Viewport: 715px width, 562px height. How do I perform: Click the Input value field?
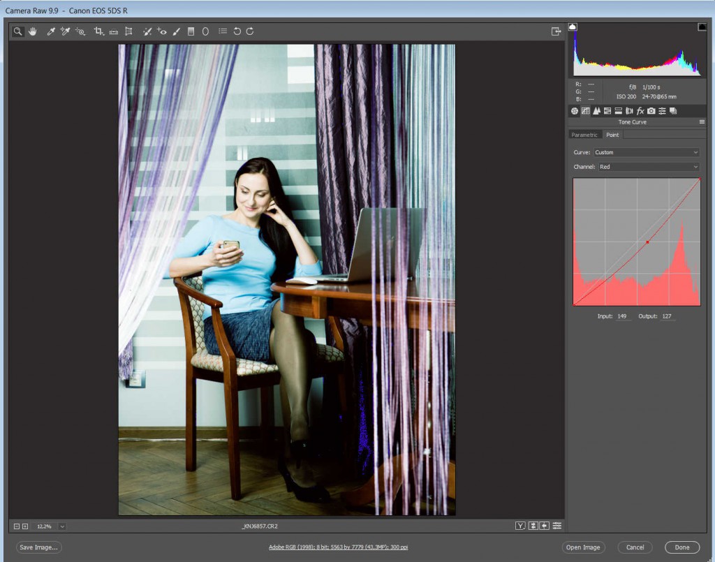(622, 316)
